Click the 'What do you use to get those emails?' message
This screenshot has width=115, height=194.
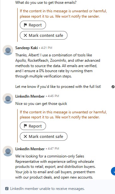pyautogui.click(x=46, y=2)
